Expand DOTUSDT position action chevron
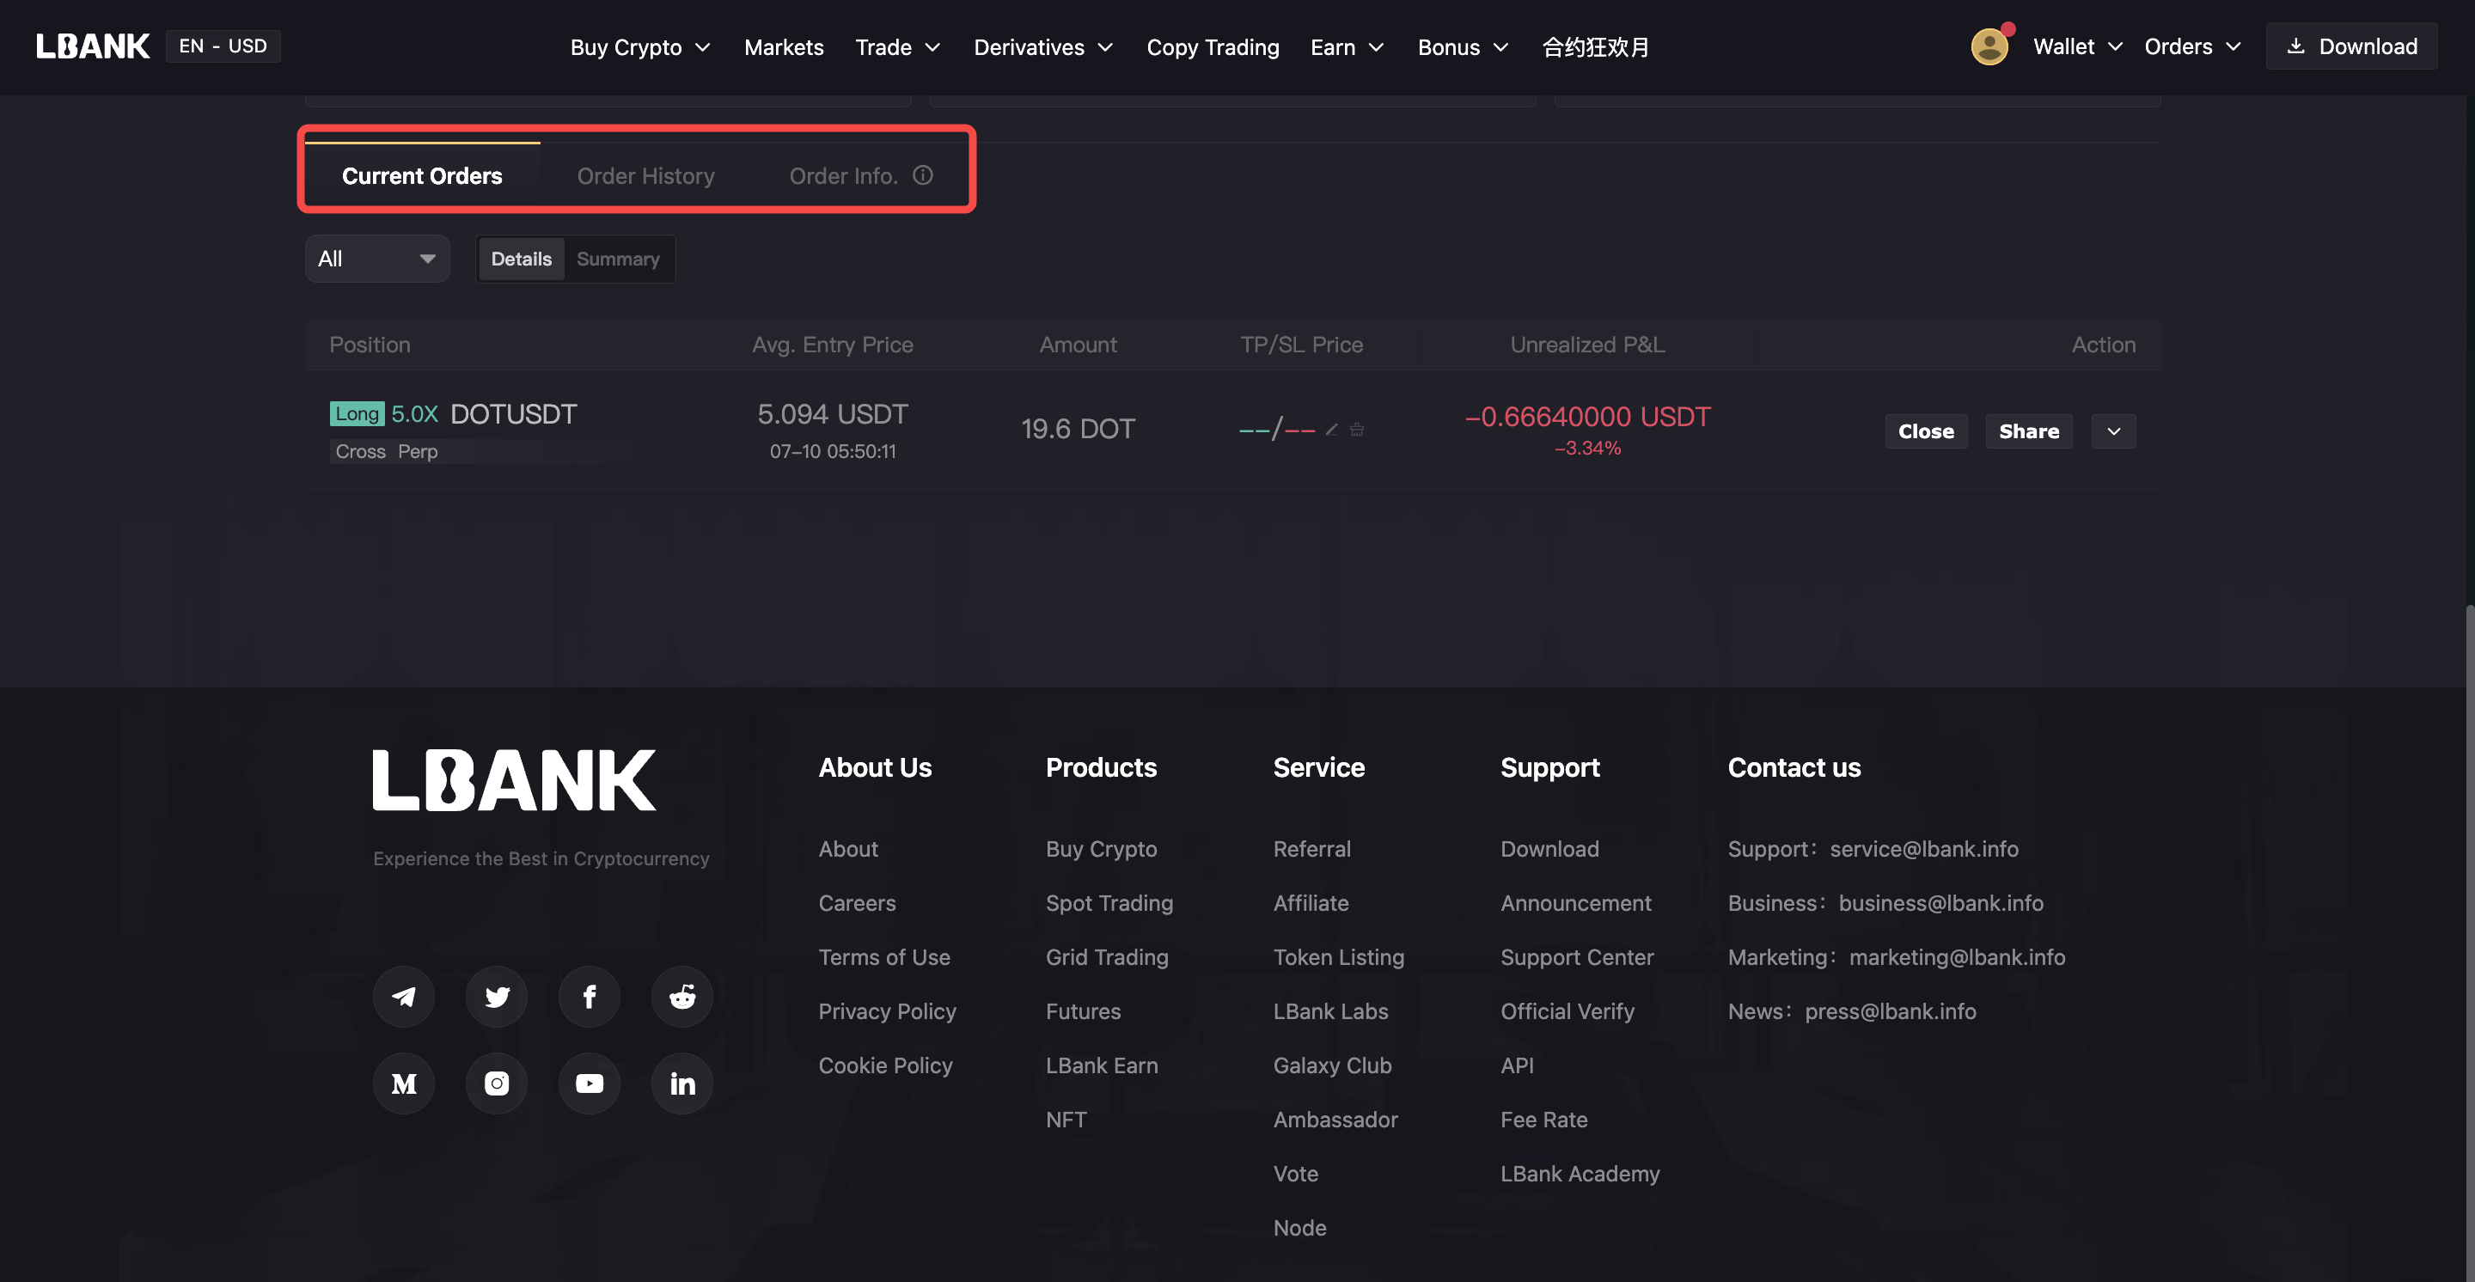The height and width of the screenshot is (1282, 2475). (x=2114, y=431)
